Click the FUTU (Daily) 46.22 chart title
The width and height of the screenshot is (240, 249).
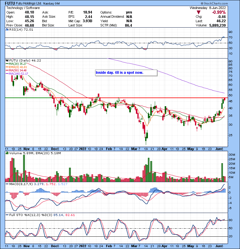[x=25, y=61]
